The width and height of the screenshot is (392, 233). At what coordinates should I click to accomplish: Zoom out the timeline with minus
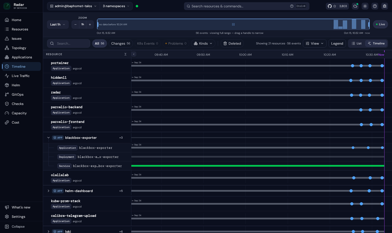(x=75, y=24)
